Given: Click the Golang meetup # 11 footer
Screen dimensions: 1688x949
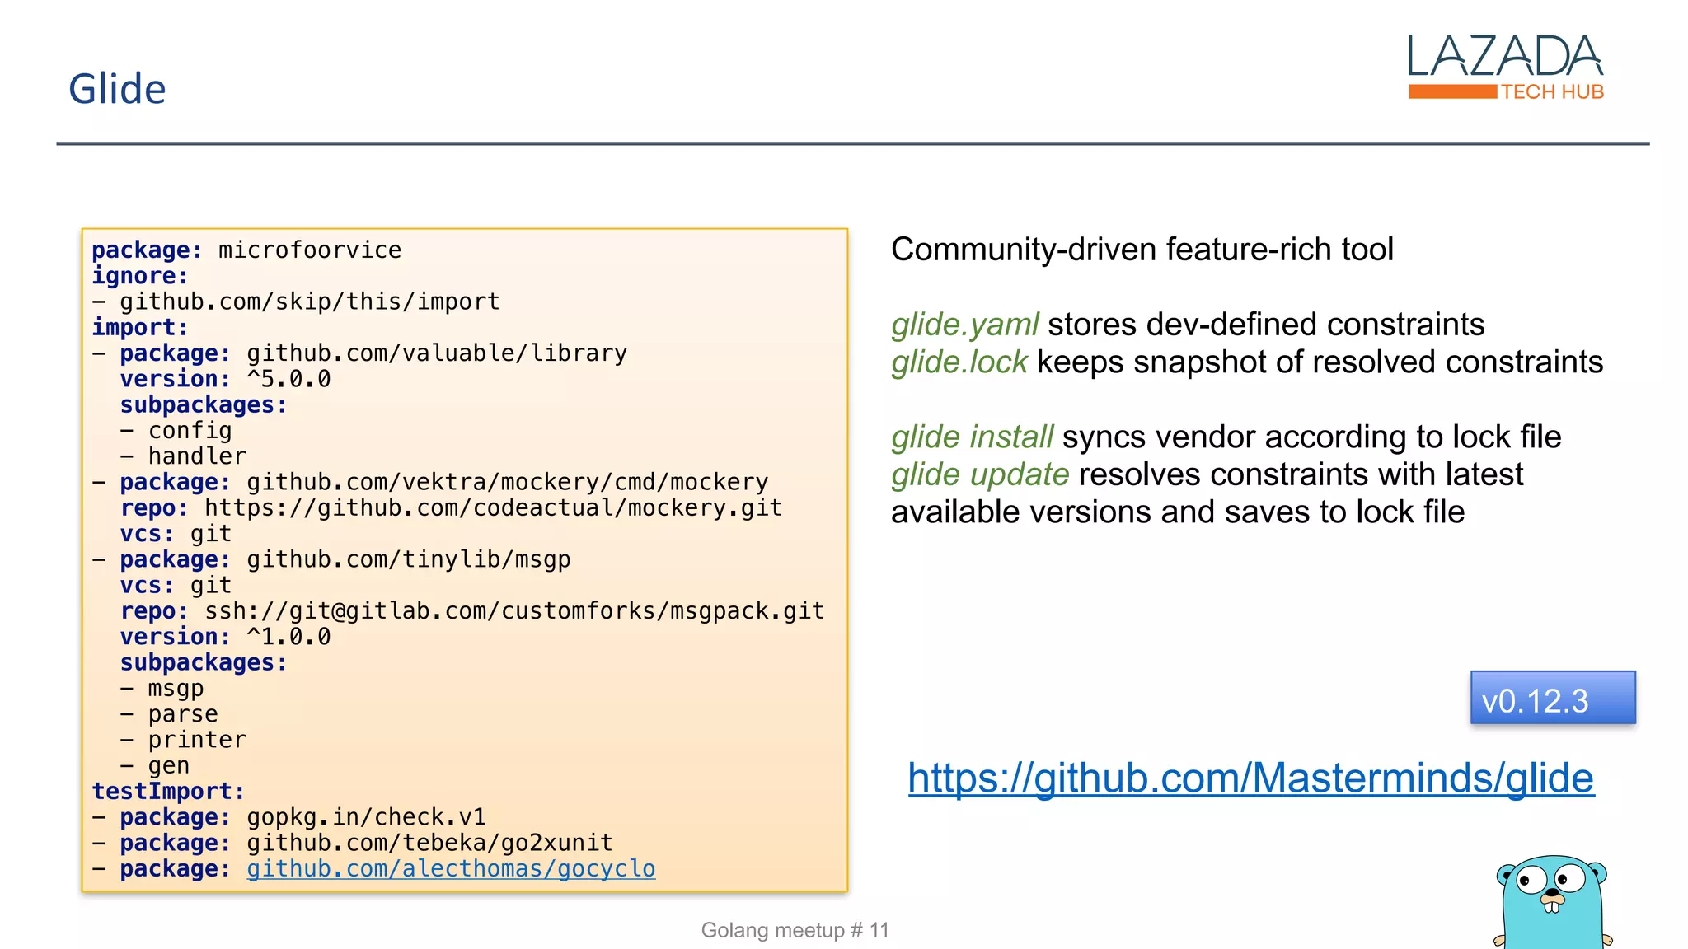Looking at the screenshot, I should coord(795,930).
